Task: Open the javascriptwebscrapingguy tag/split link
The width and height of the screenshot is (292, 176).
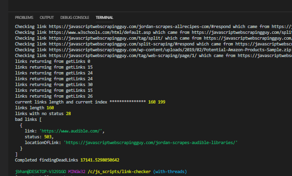Action: (x=106, y=38)
